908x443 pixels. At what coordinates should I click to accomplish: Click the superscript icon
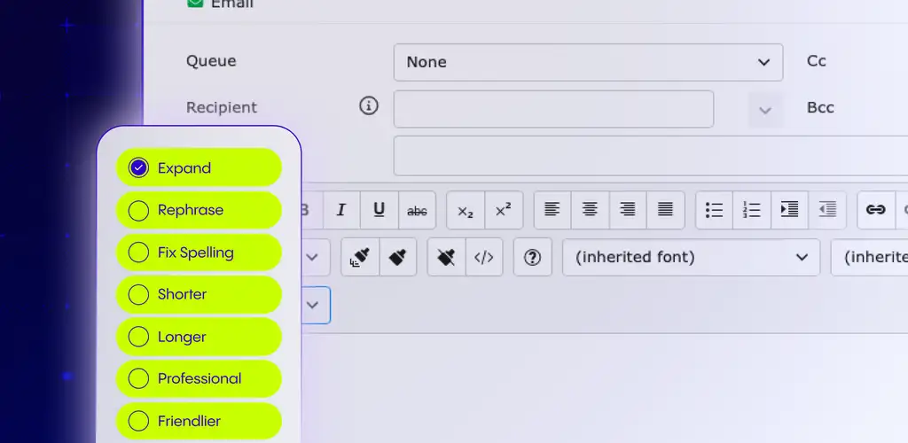(x=503, y=210)
